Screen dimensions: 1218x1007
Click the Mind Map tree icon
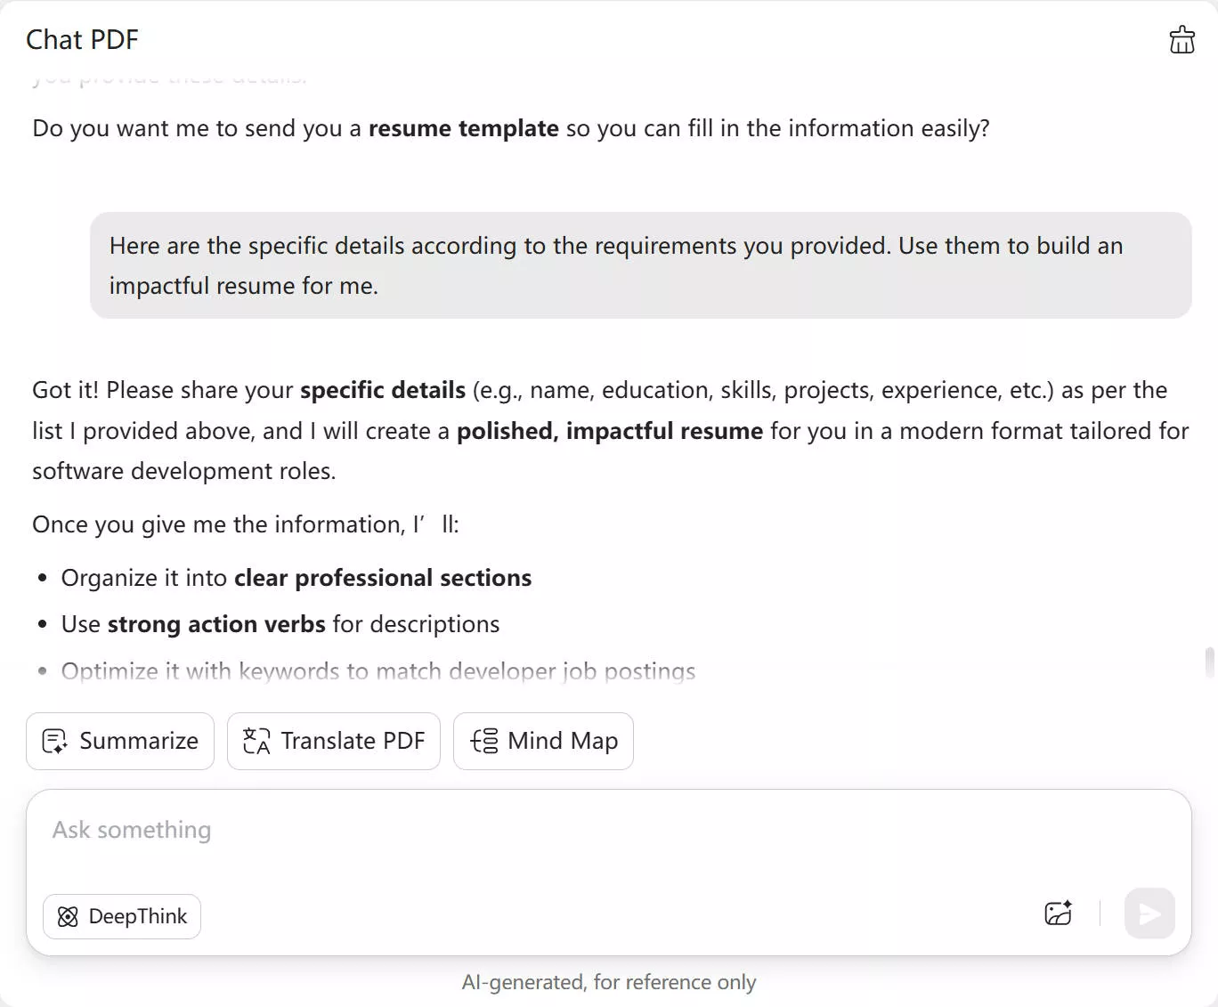(484, 741)
